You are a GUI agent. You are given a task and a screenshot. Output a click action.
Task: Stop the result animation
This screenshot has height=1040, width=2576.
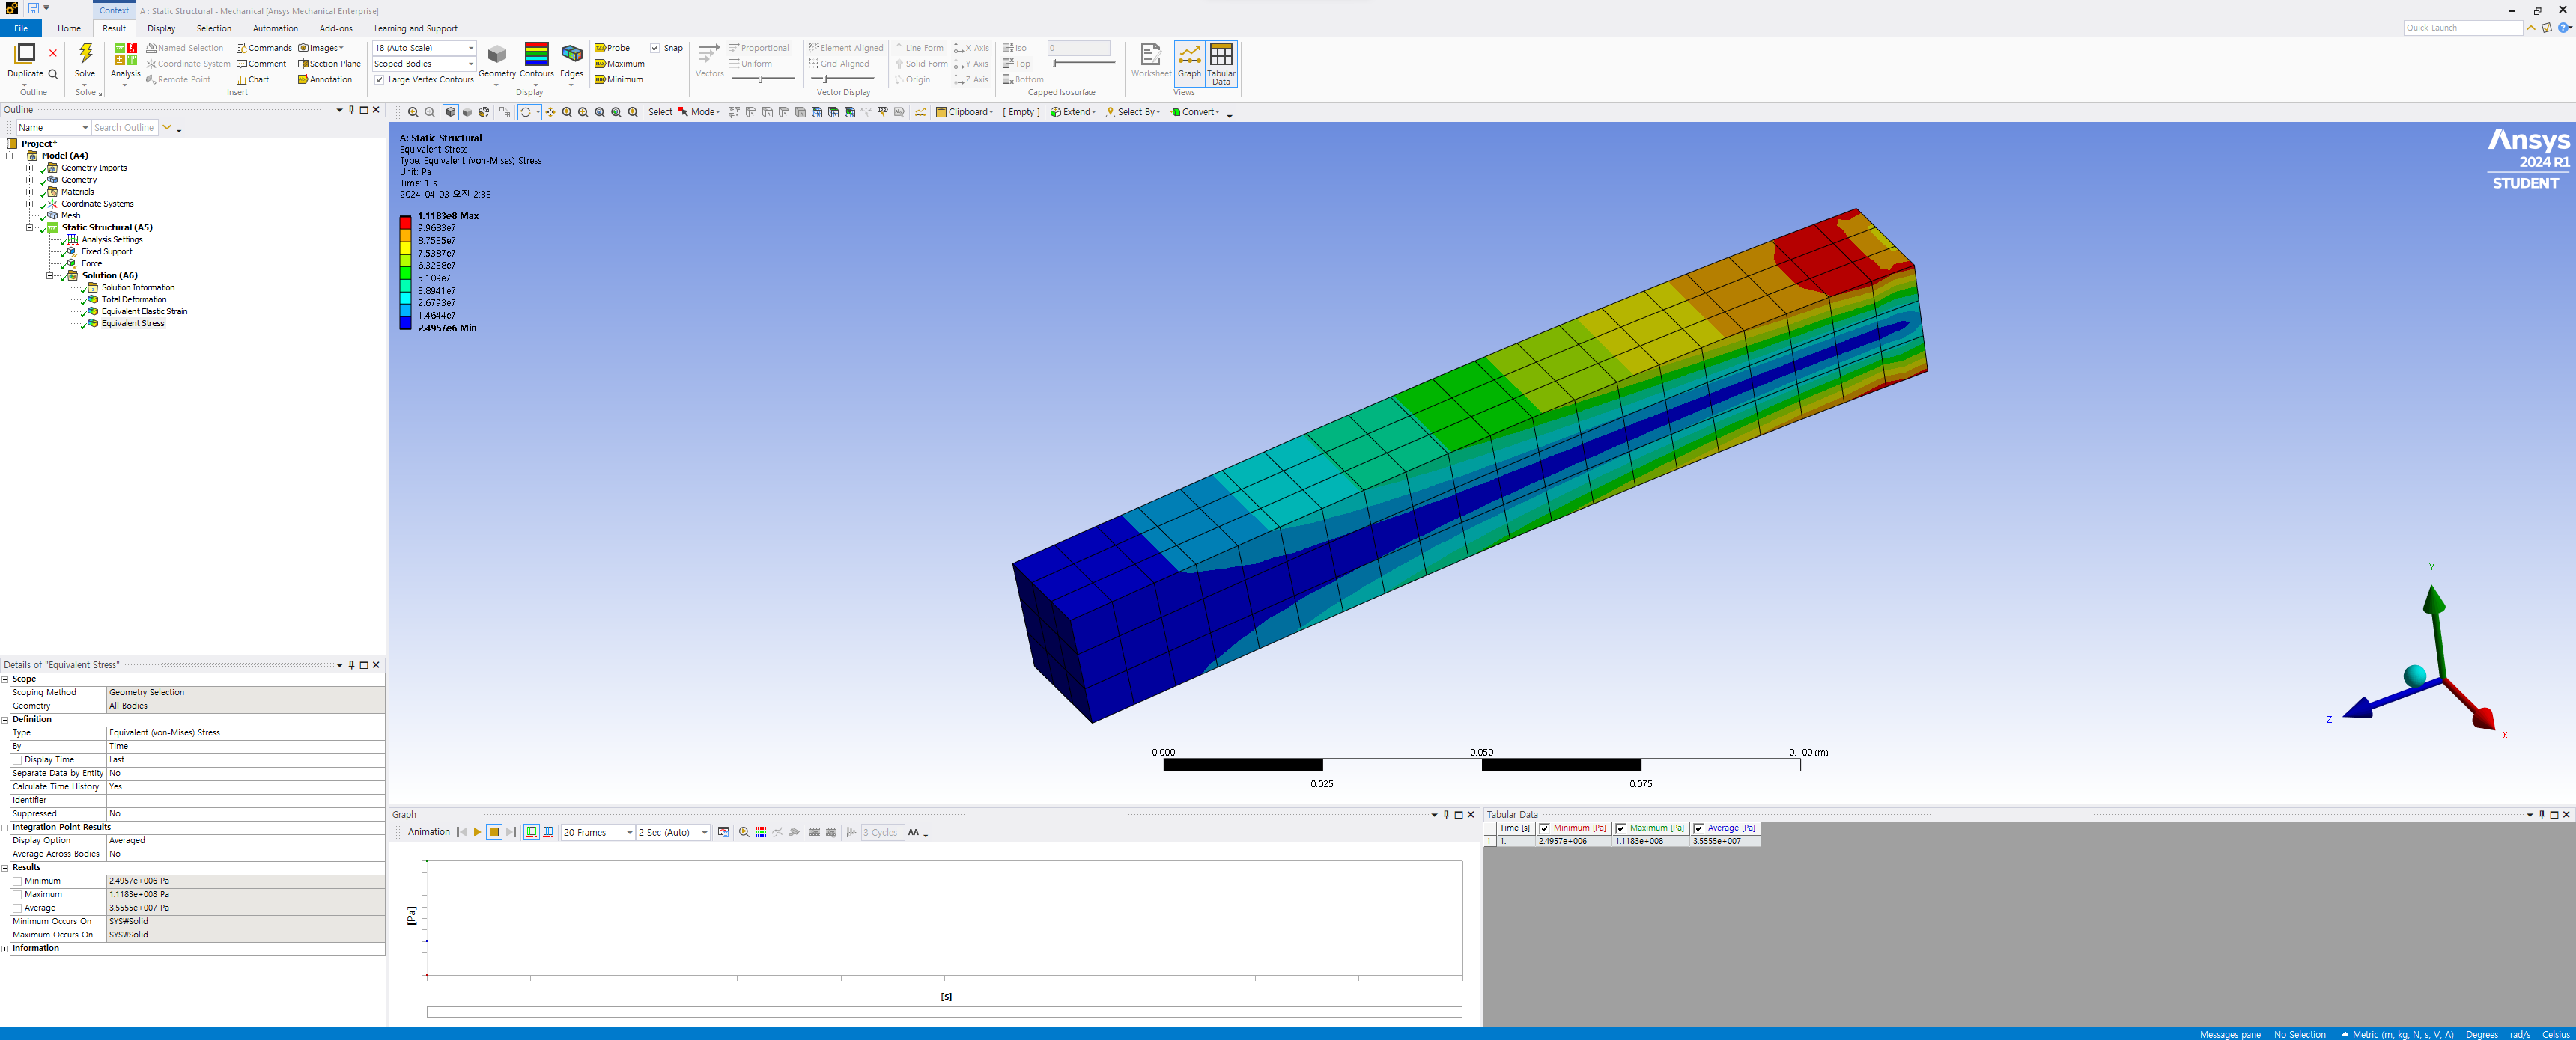[x=494, y=832]
